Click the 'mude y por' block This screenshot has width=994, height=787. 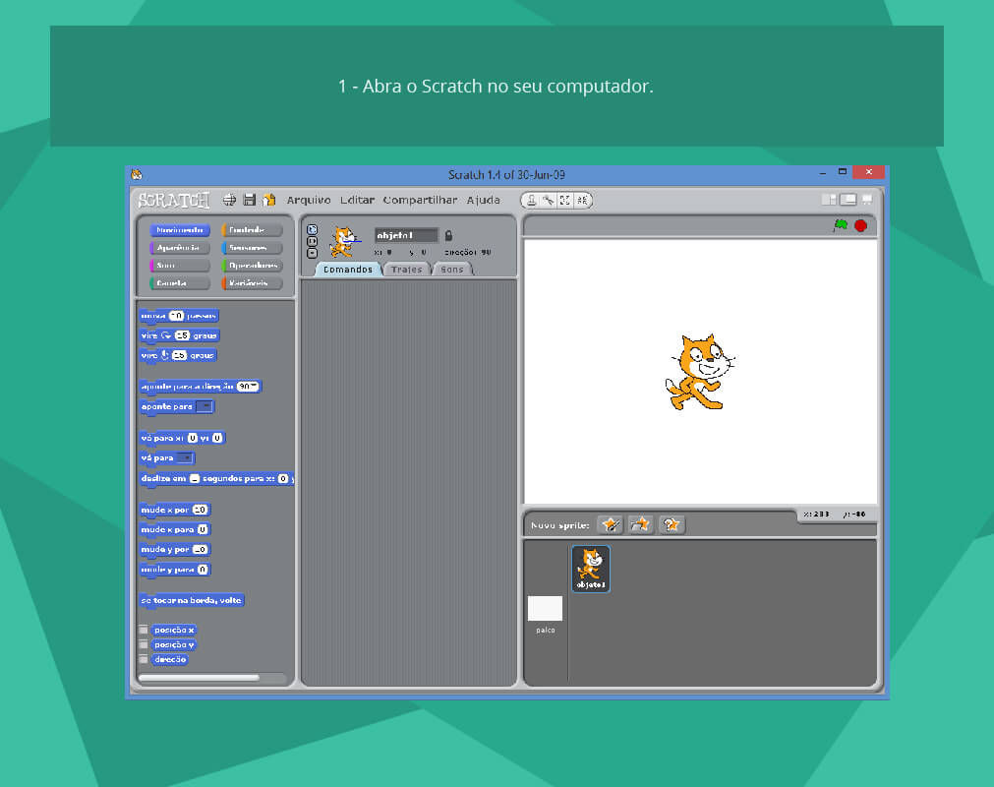[x=175, y=549]
